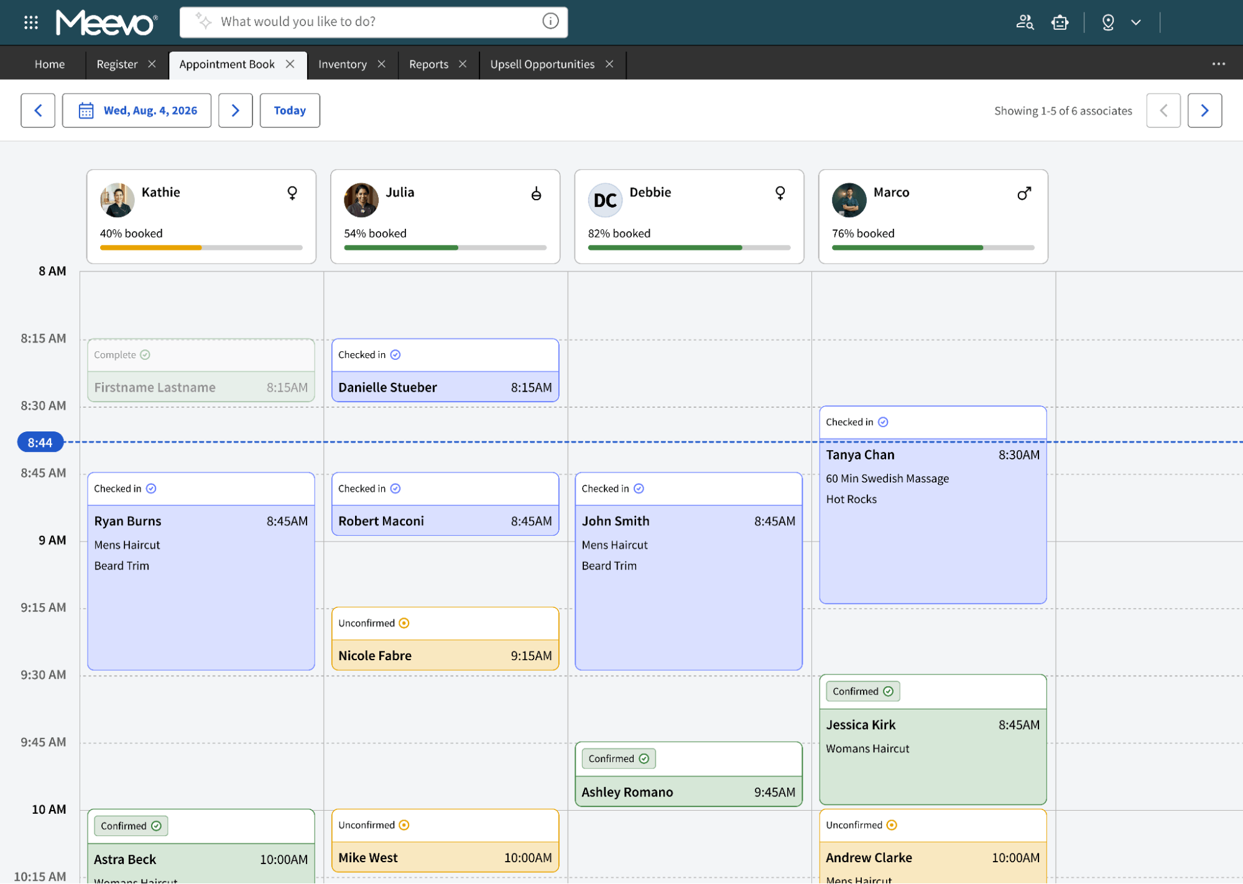
Task: Open the register/robot icon in header
Action: pos(1060,22)
